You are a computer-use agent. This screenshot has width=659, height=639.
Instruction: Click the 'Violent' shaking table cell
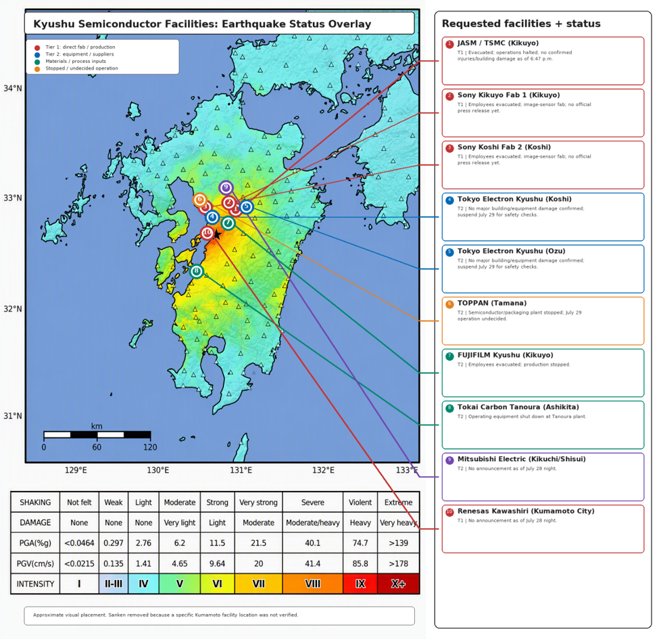(360, 502)
